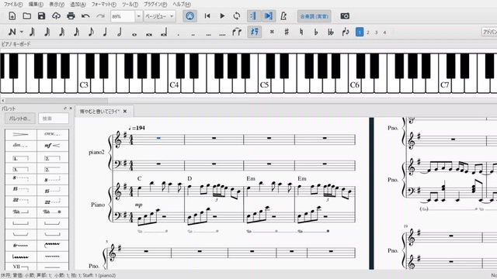Image resolution: width=497 pixels, height=279 pixels.
Task: Select the quarter note duration
Action: [106, 32]
